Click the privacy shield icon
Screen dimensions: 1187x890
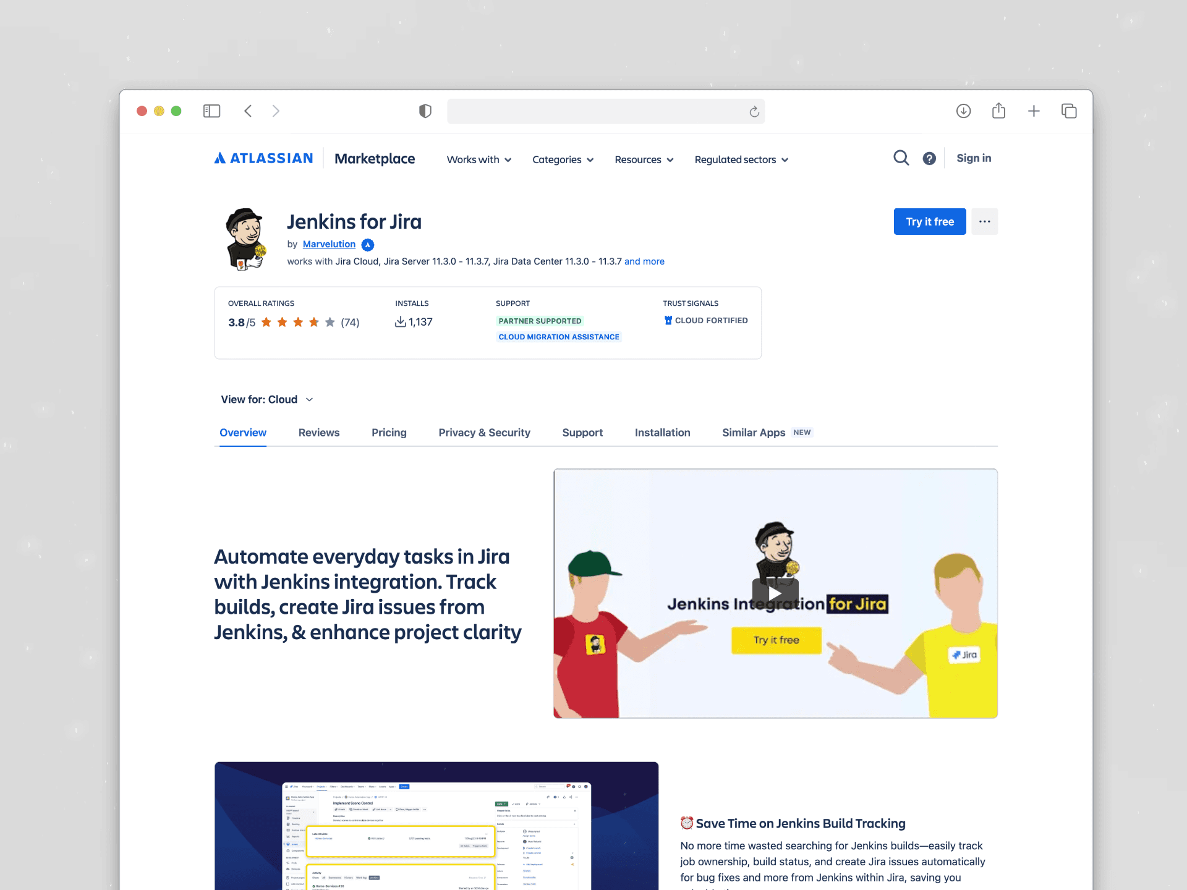[425, 111]
